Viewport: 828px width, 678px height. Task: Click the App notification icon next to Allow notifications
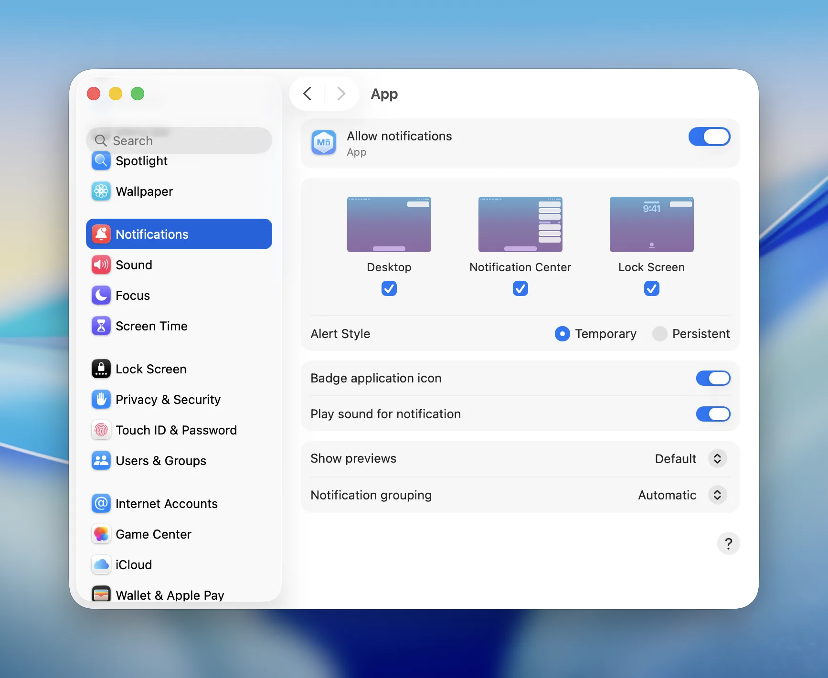point(324,142)
